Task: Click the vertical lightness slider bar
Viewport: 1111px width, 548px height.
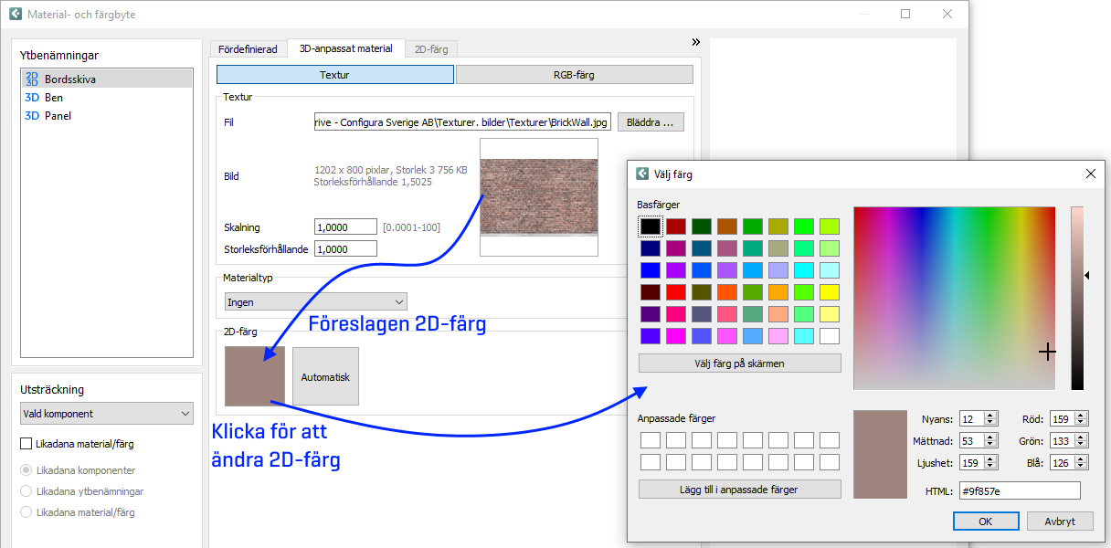Action: 1078,299
